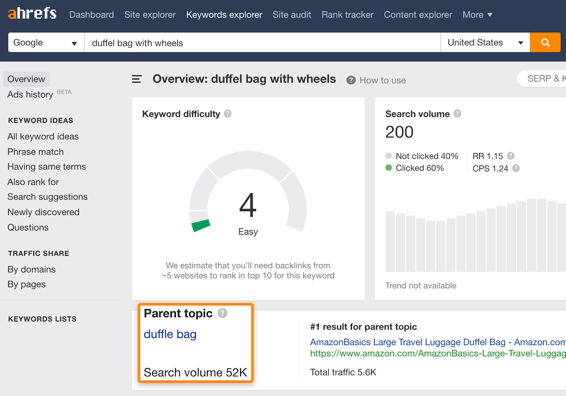Click the Total traffic 5.6K text

343,372
